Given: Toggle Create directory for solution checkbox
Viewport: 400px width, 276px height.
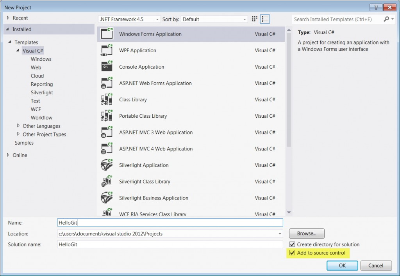Looking at the screenshot, I should coord(292,244).
